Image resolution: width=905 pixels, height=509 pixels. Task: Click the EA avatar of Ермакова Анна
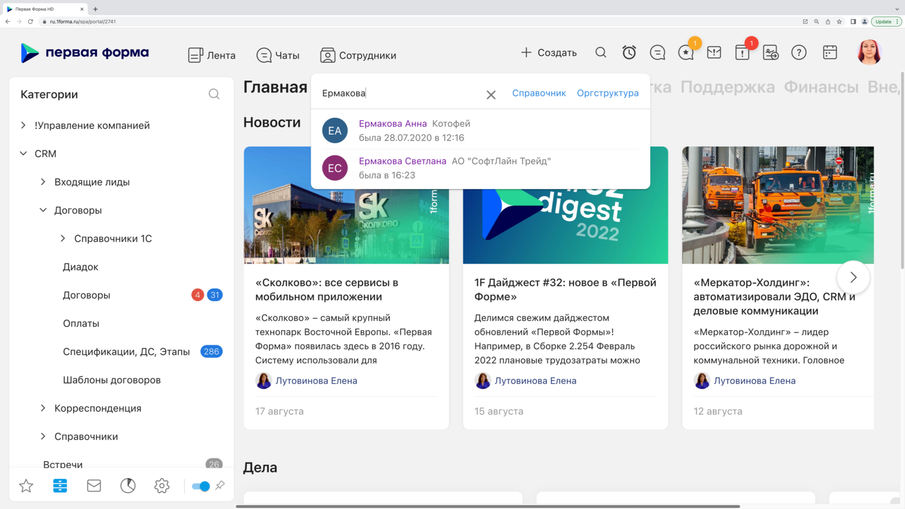pos(335,130)
